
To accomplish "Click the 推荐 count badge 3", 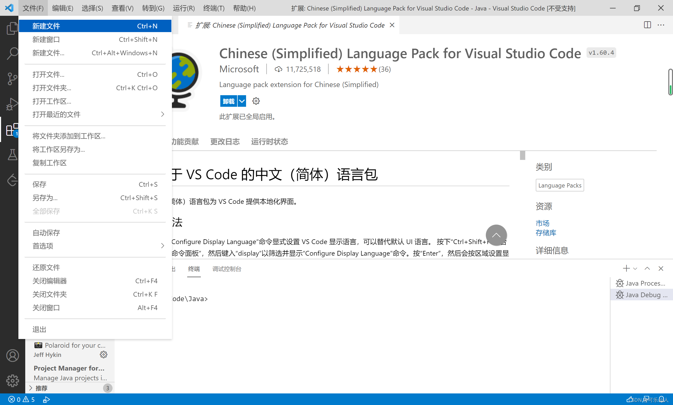I will pos(108,388).
